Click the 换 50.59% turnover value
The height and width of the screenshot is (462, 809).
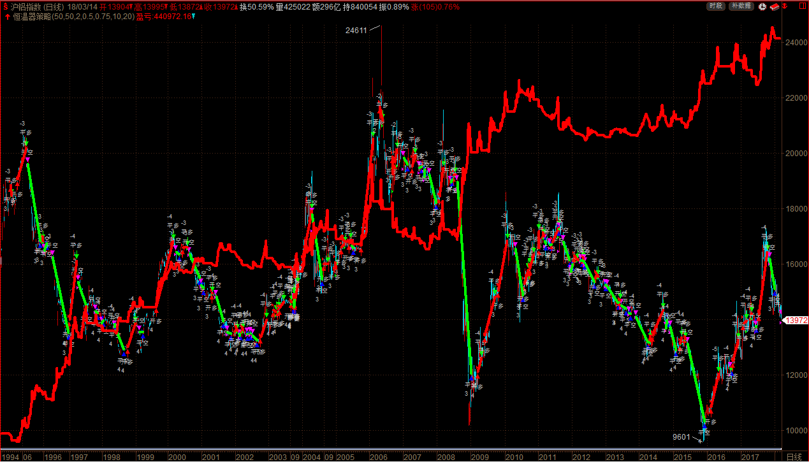pos(257,6)
